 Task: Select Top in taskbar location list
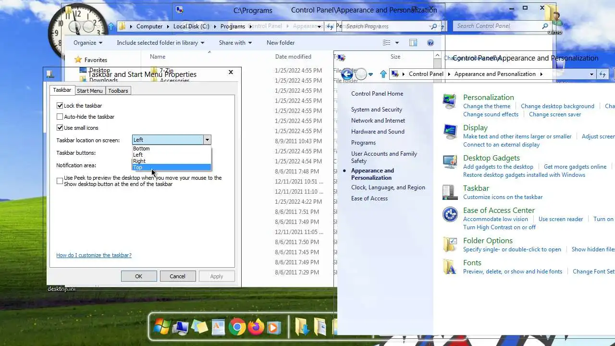click(172, 167)
